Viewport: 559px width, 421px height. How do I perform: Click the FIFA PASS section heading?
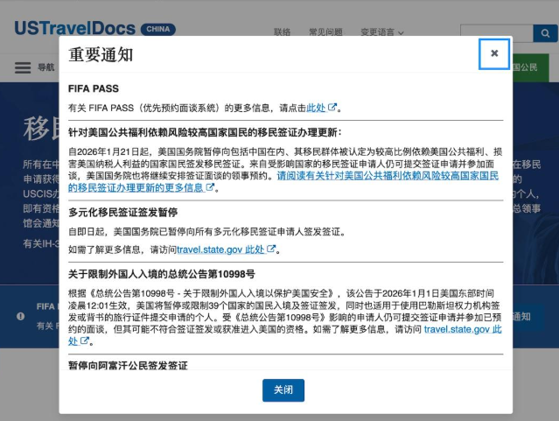coord(94,88)
